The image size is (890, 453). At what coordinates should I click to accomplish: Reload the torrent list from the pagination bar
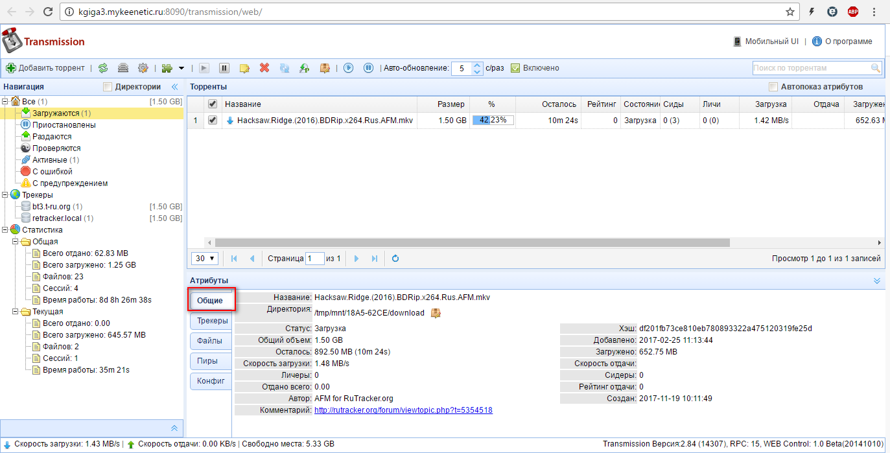tap(395, 259)
